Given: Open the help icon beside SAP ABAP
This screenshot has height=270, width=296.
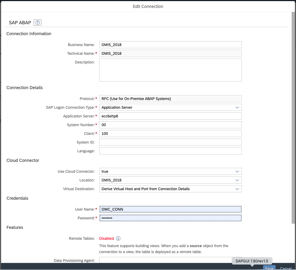Looking at the screenshot, I should tap(38, 23).
